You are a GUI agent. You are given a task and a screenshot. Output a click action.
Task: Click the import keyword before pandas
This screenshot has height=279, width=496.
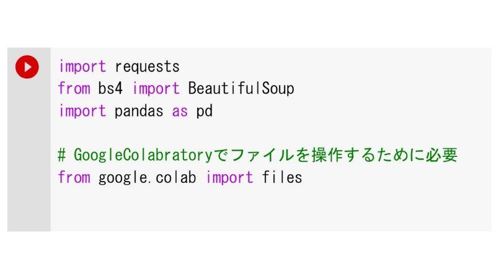click(x=82, y=112)
